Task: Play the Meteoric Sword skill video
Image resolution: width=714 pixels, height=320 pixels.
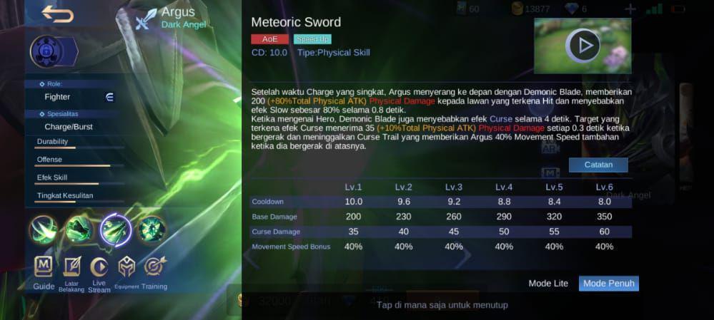Action: pyautogui.click(x=582, y=46)
